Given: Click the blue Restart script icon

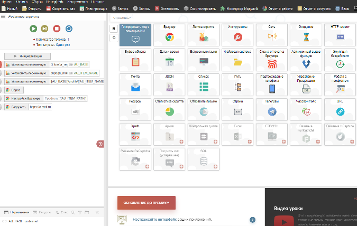Looking at the screenshot, I should click(69, 29).
